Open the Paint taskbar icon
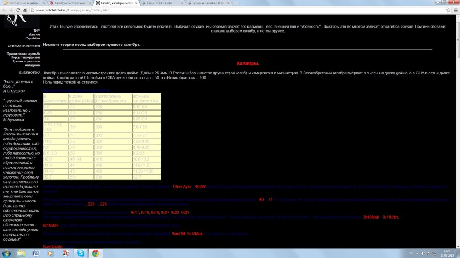This screenshot has height=258, width=460. 66,253
